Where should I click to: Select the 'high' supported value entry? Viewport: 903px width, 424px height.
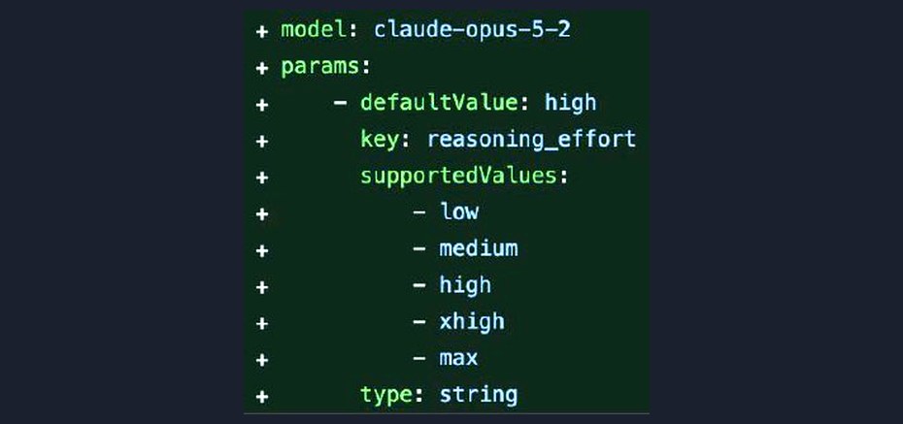(x=465, y=285)
